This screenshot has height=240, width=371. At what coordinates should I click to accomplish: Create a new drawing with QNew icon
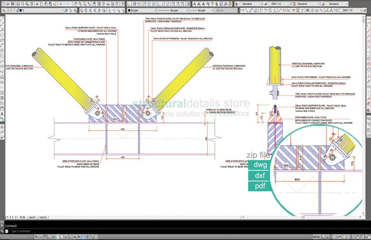[x=4, y=4]
